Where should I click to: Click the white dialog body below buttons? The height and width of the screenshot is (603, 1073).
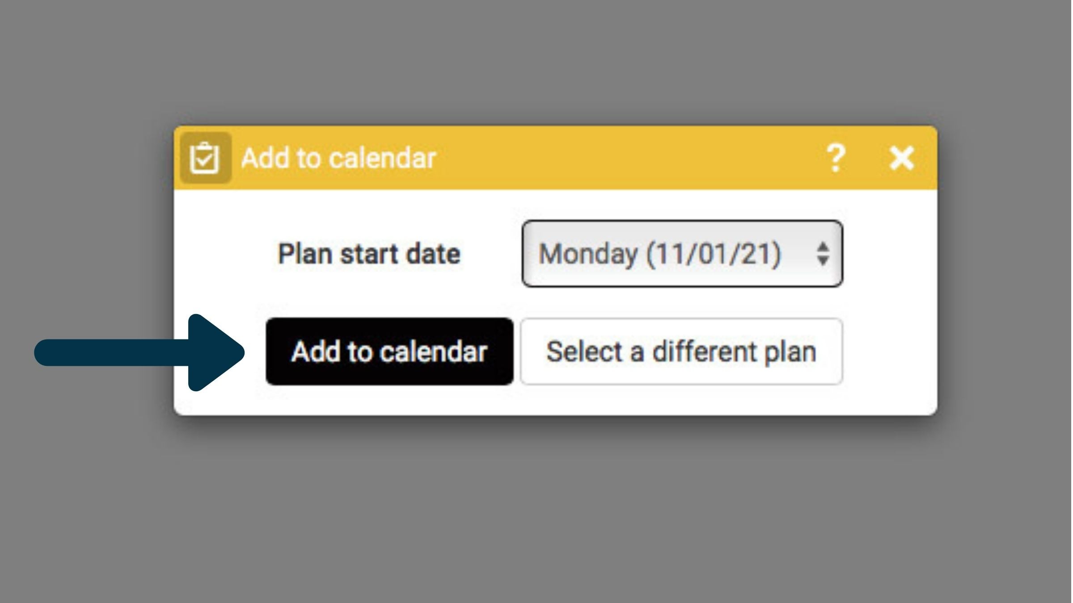(x=555, y=400)
